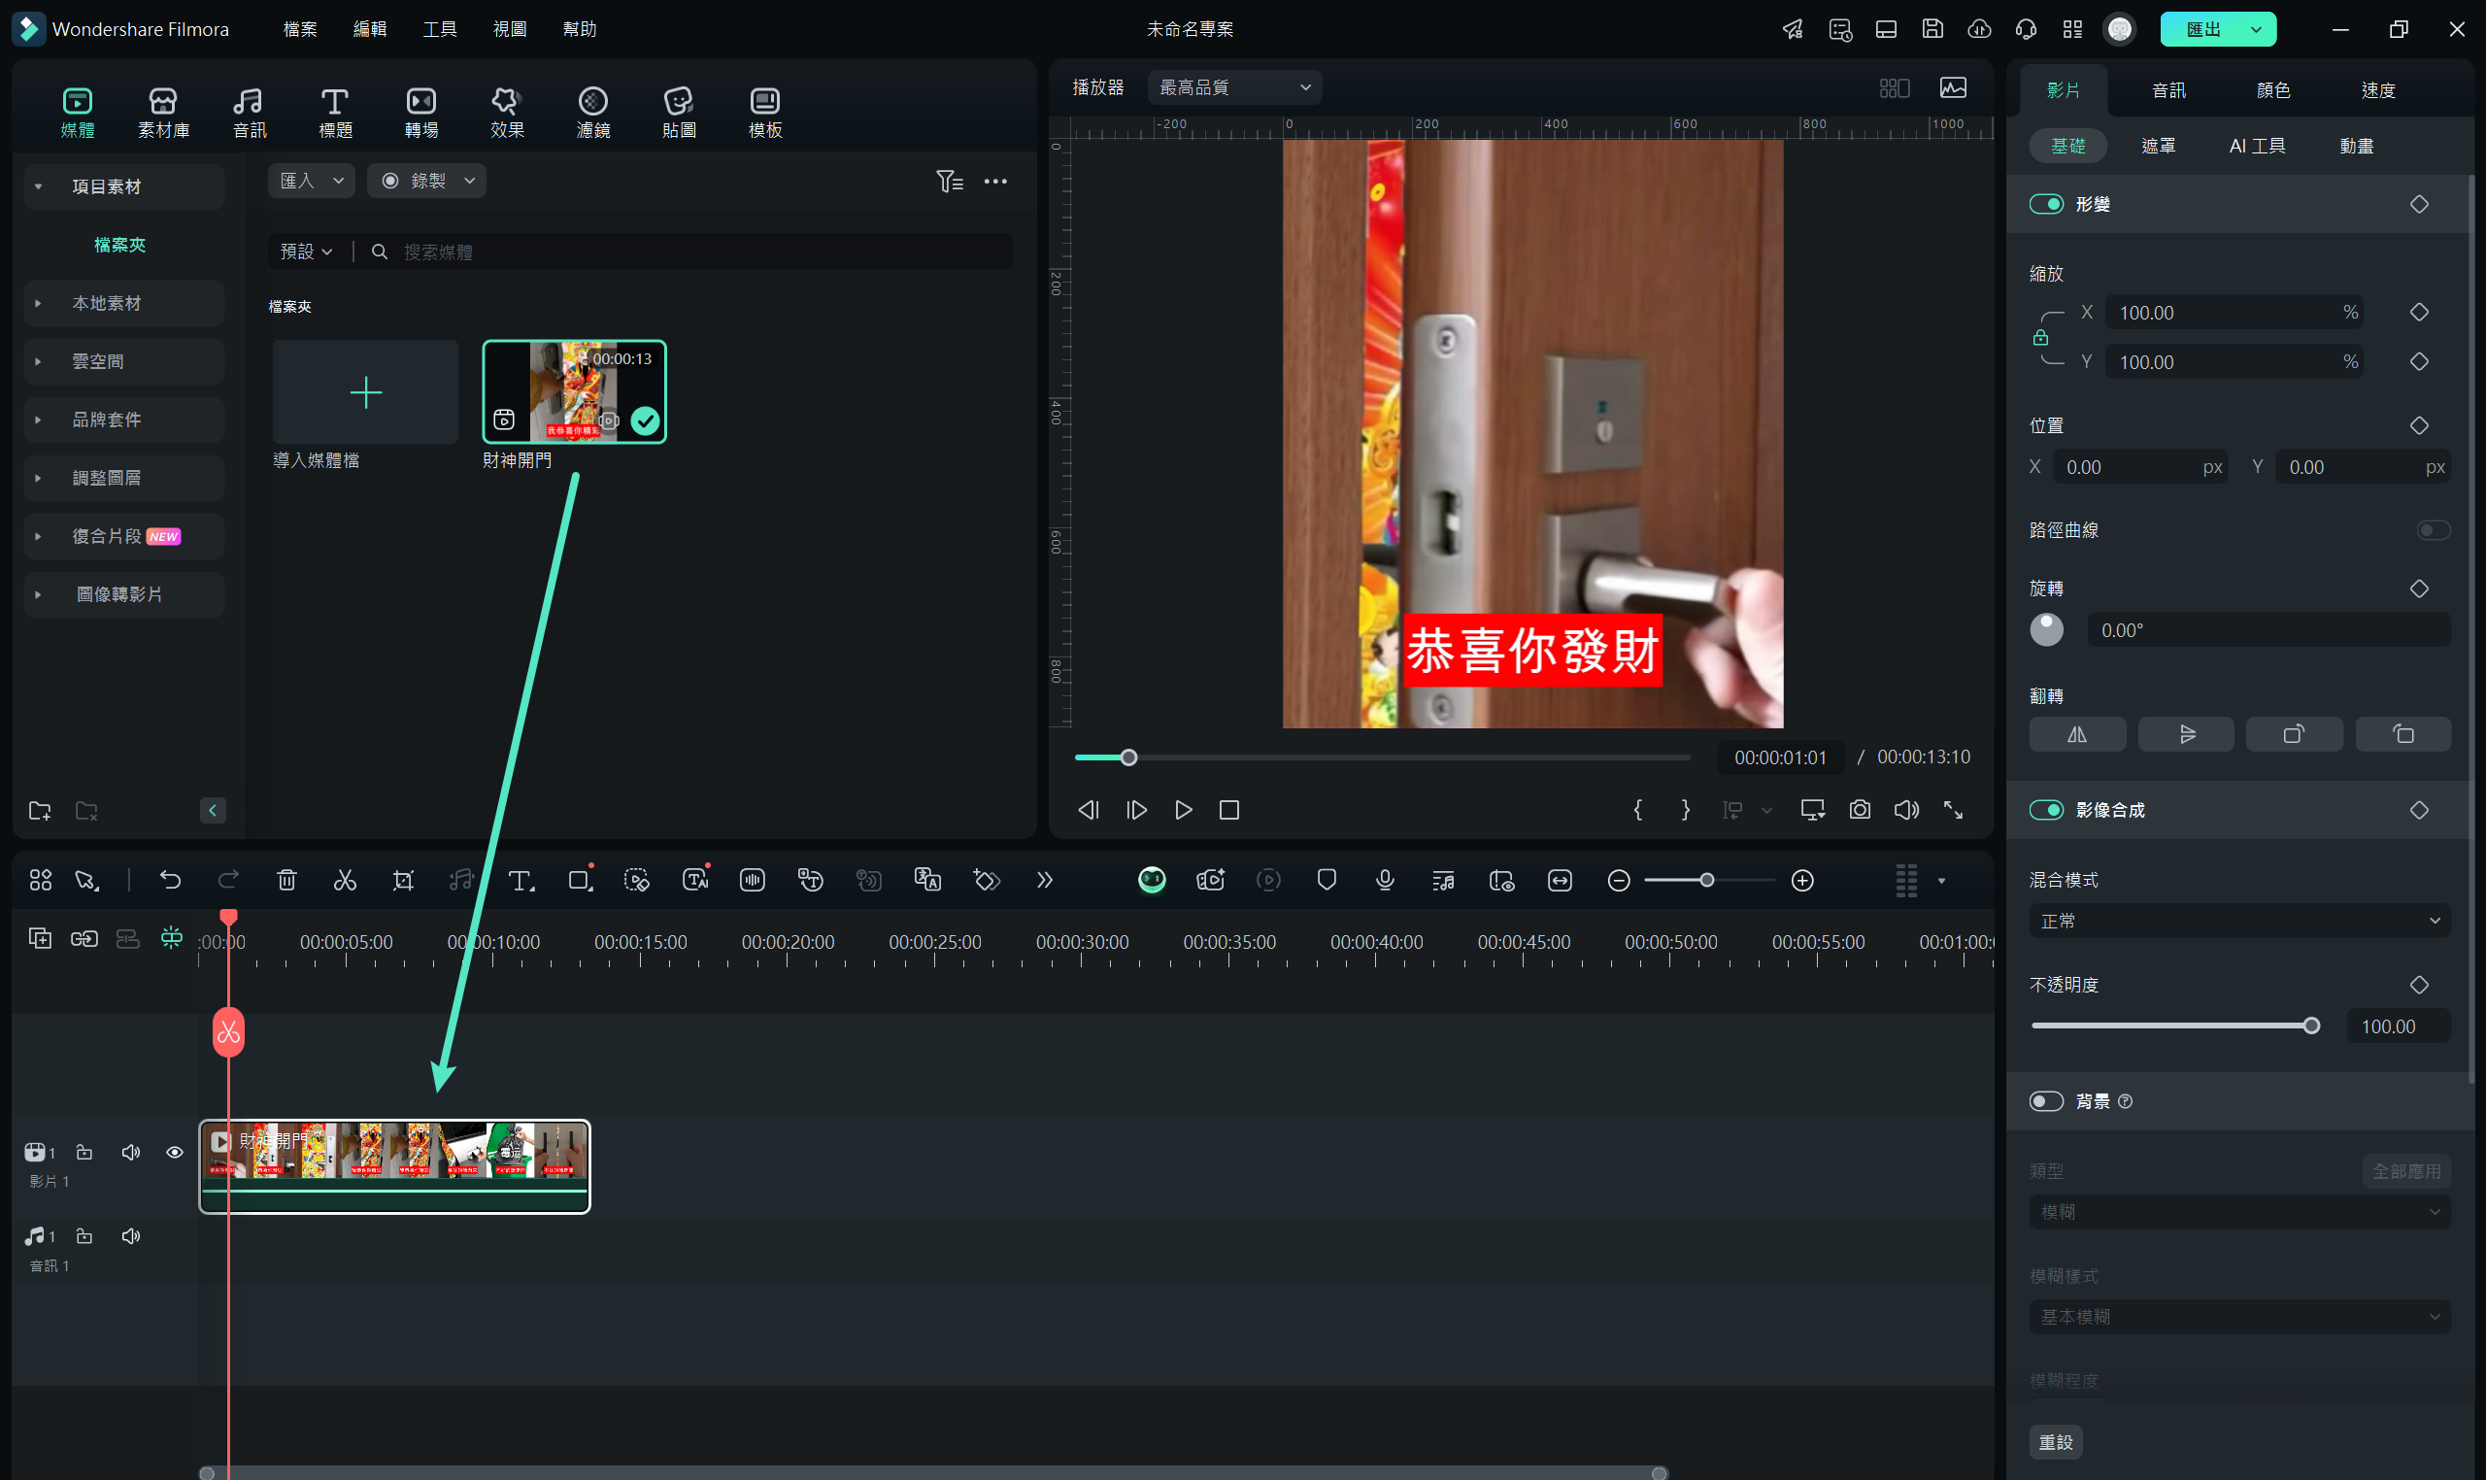Take a snapshot with the camera icon
The height and width of the screenshot is (1480, 2486).
pos(1860,810)
